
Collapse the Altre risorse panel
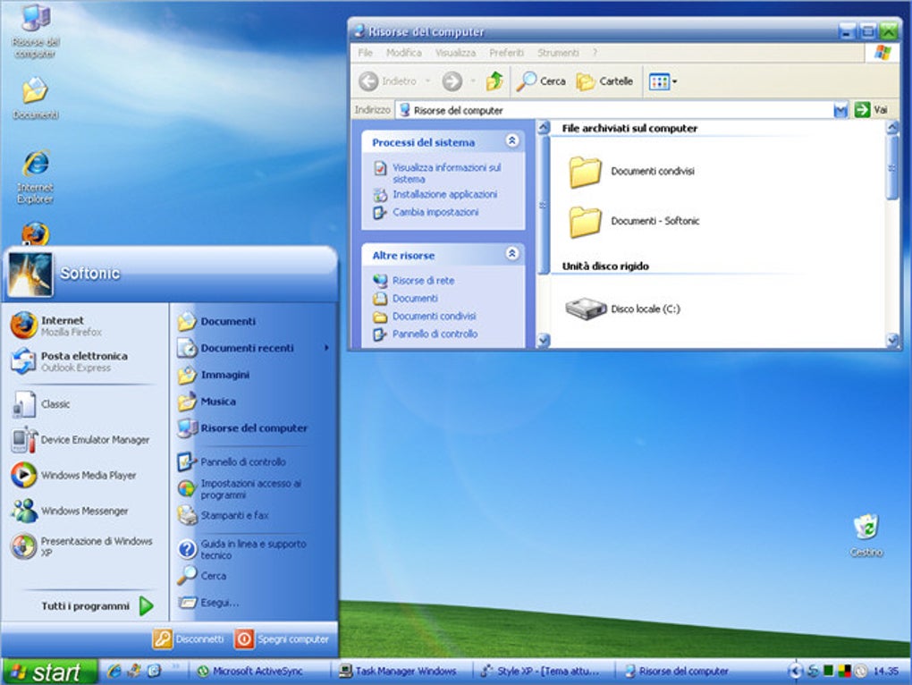point(511,254)
